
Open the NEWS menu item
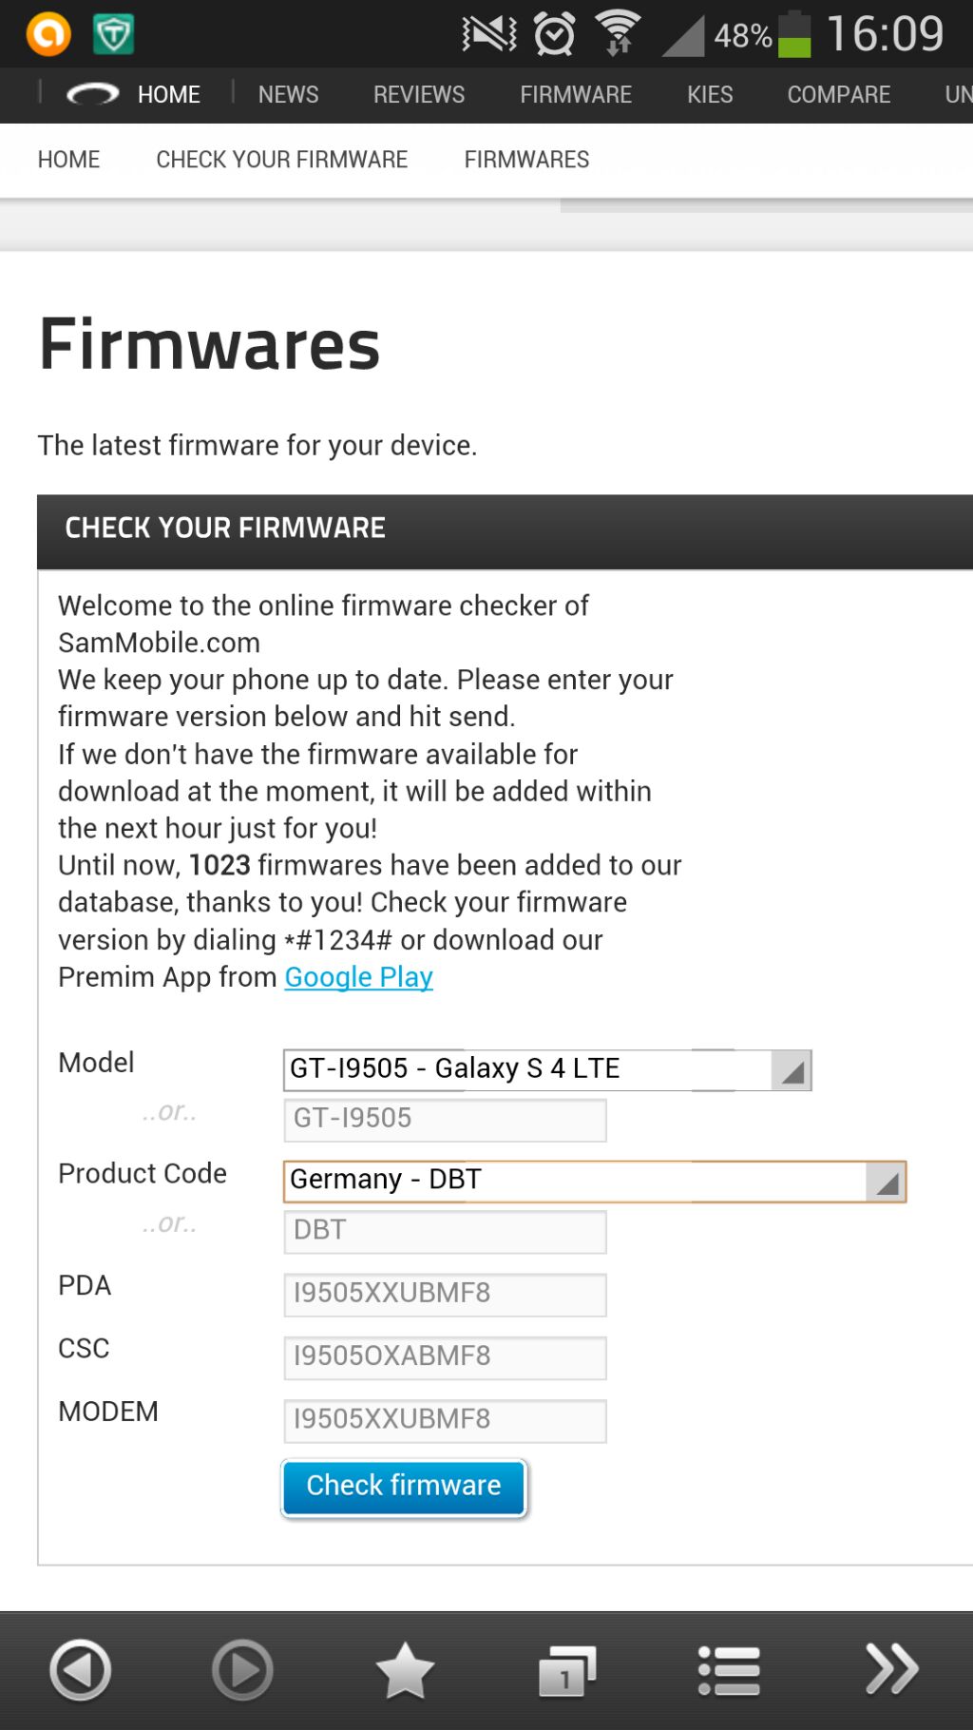click(x=289, y=95)
